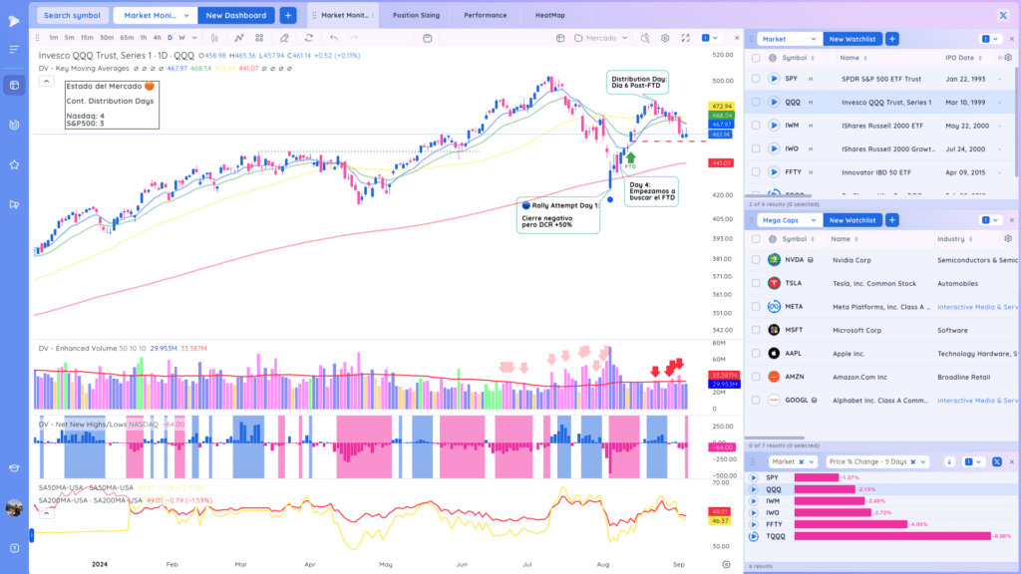Viewport: 1021px width, 574px height.
Task: Click the candlestick chart type icon
Action: click(x=214, y=38)
